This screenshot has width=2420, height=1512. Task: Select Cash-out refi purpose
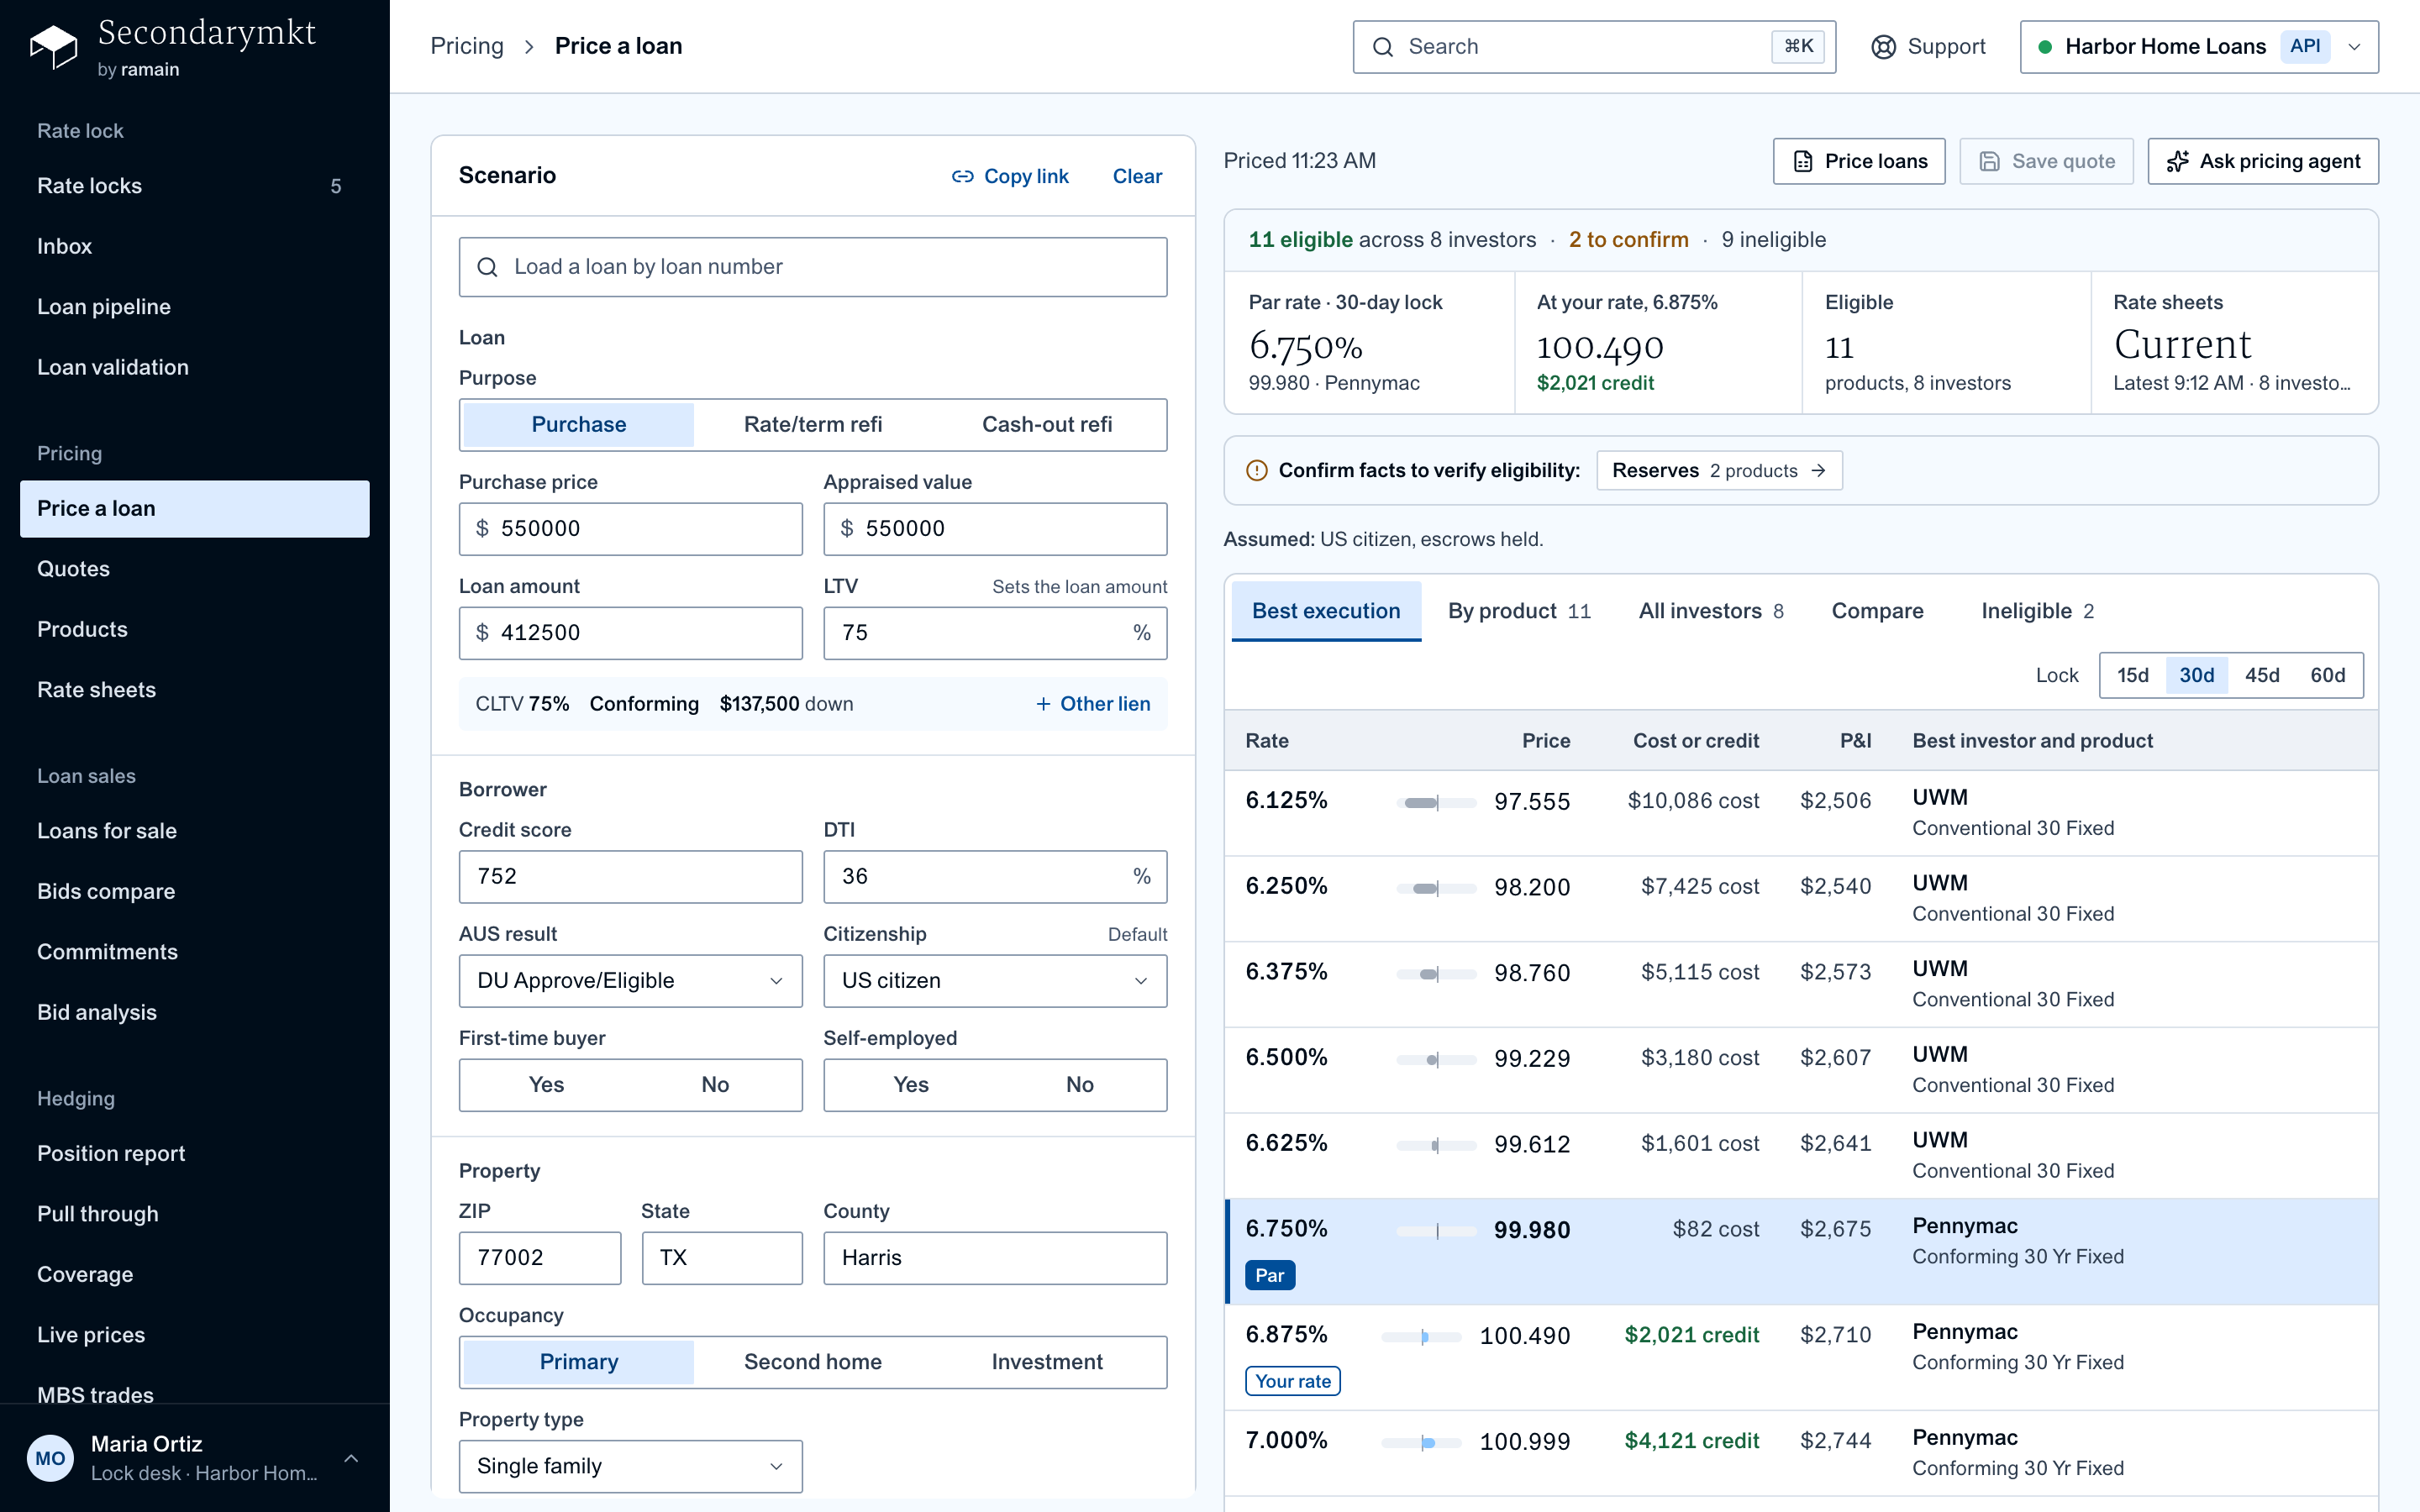pyautogui.click(x=1047, y=424)
